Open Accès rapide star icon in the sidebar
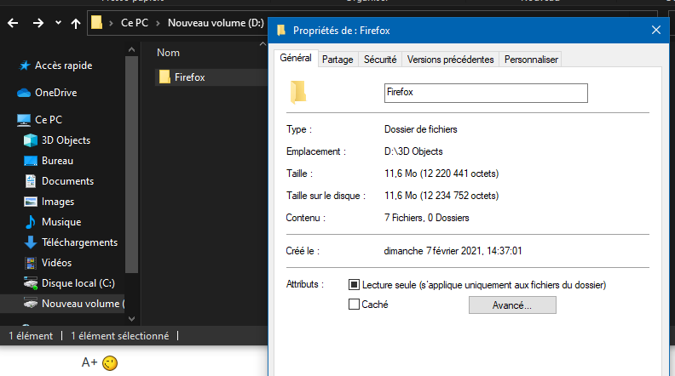 tap(25, 66)
